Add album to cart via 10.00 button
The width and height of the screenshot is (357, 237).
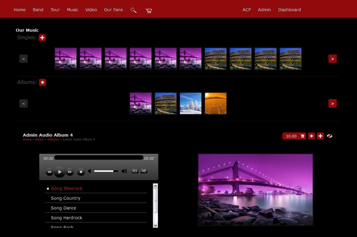pyautogui.click(x=294, y=136)
